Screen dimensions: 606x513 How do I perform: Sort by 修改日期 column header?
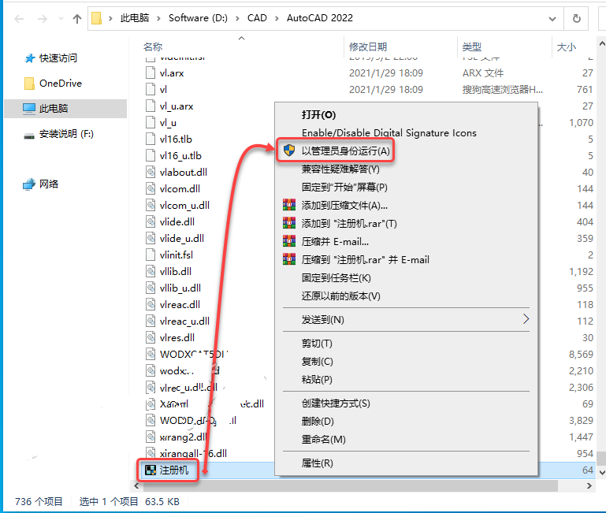point(368,46)
